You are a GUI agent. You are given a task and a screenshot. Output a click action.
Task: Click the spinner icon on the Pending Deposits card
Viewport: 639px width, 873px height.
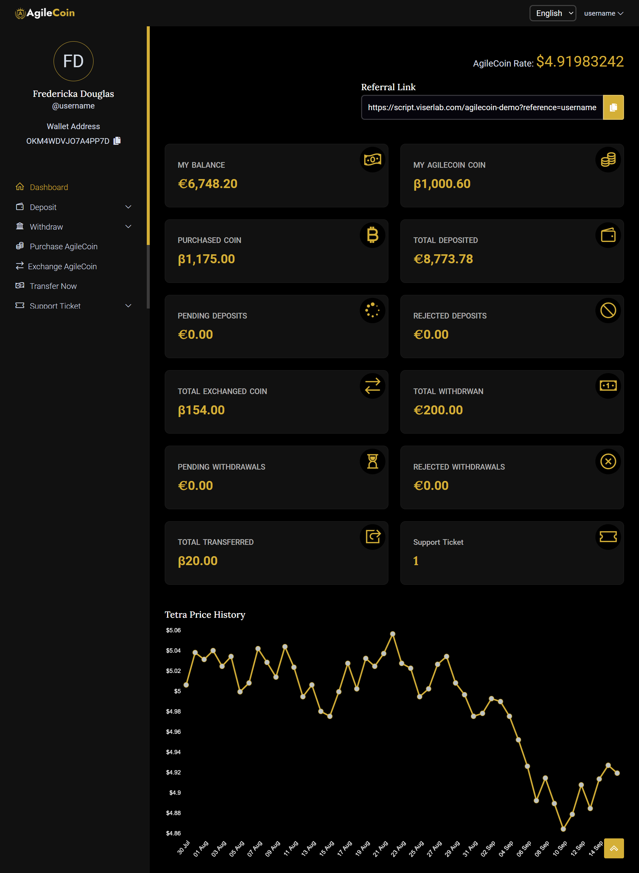[372, 310]
